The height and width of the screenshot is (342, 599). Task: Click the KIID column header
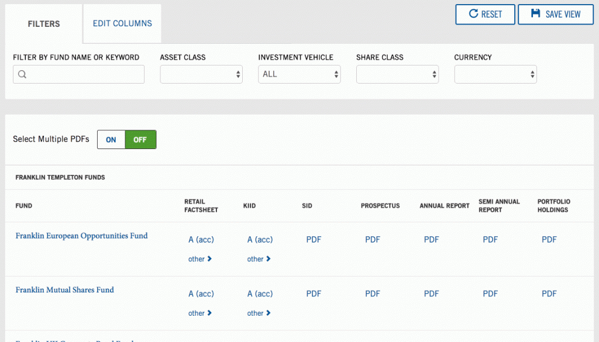pos(249,206)
